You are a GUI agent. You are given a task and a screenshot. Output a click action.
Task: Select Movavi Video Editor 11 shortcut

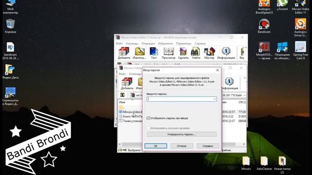300,7
